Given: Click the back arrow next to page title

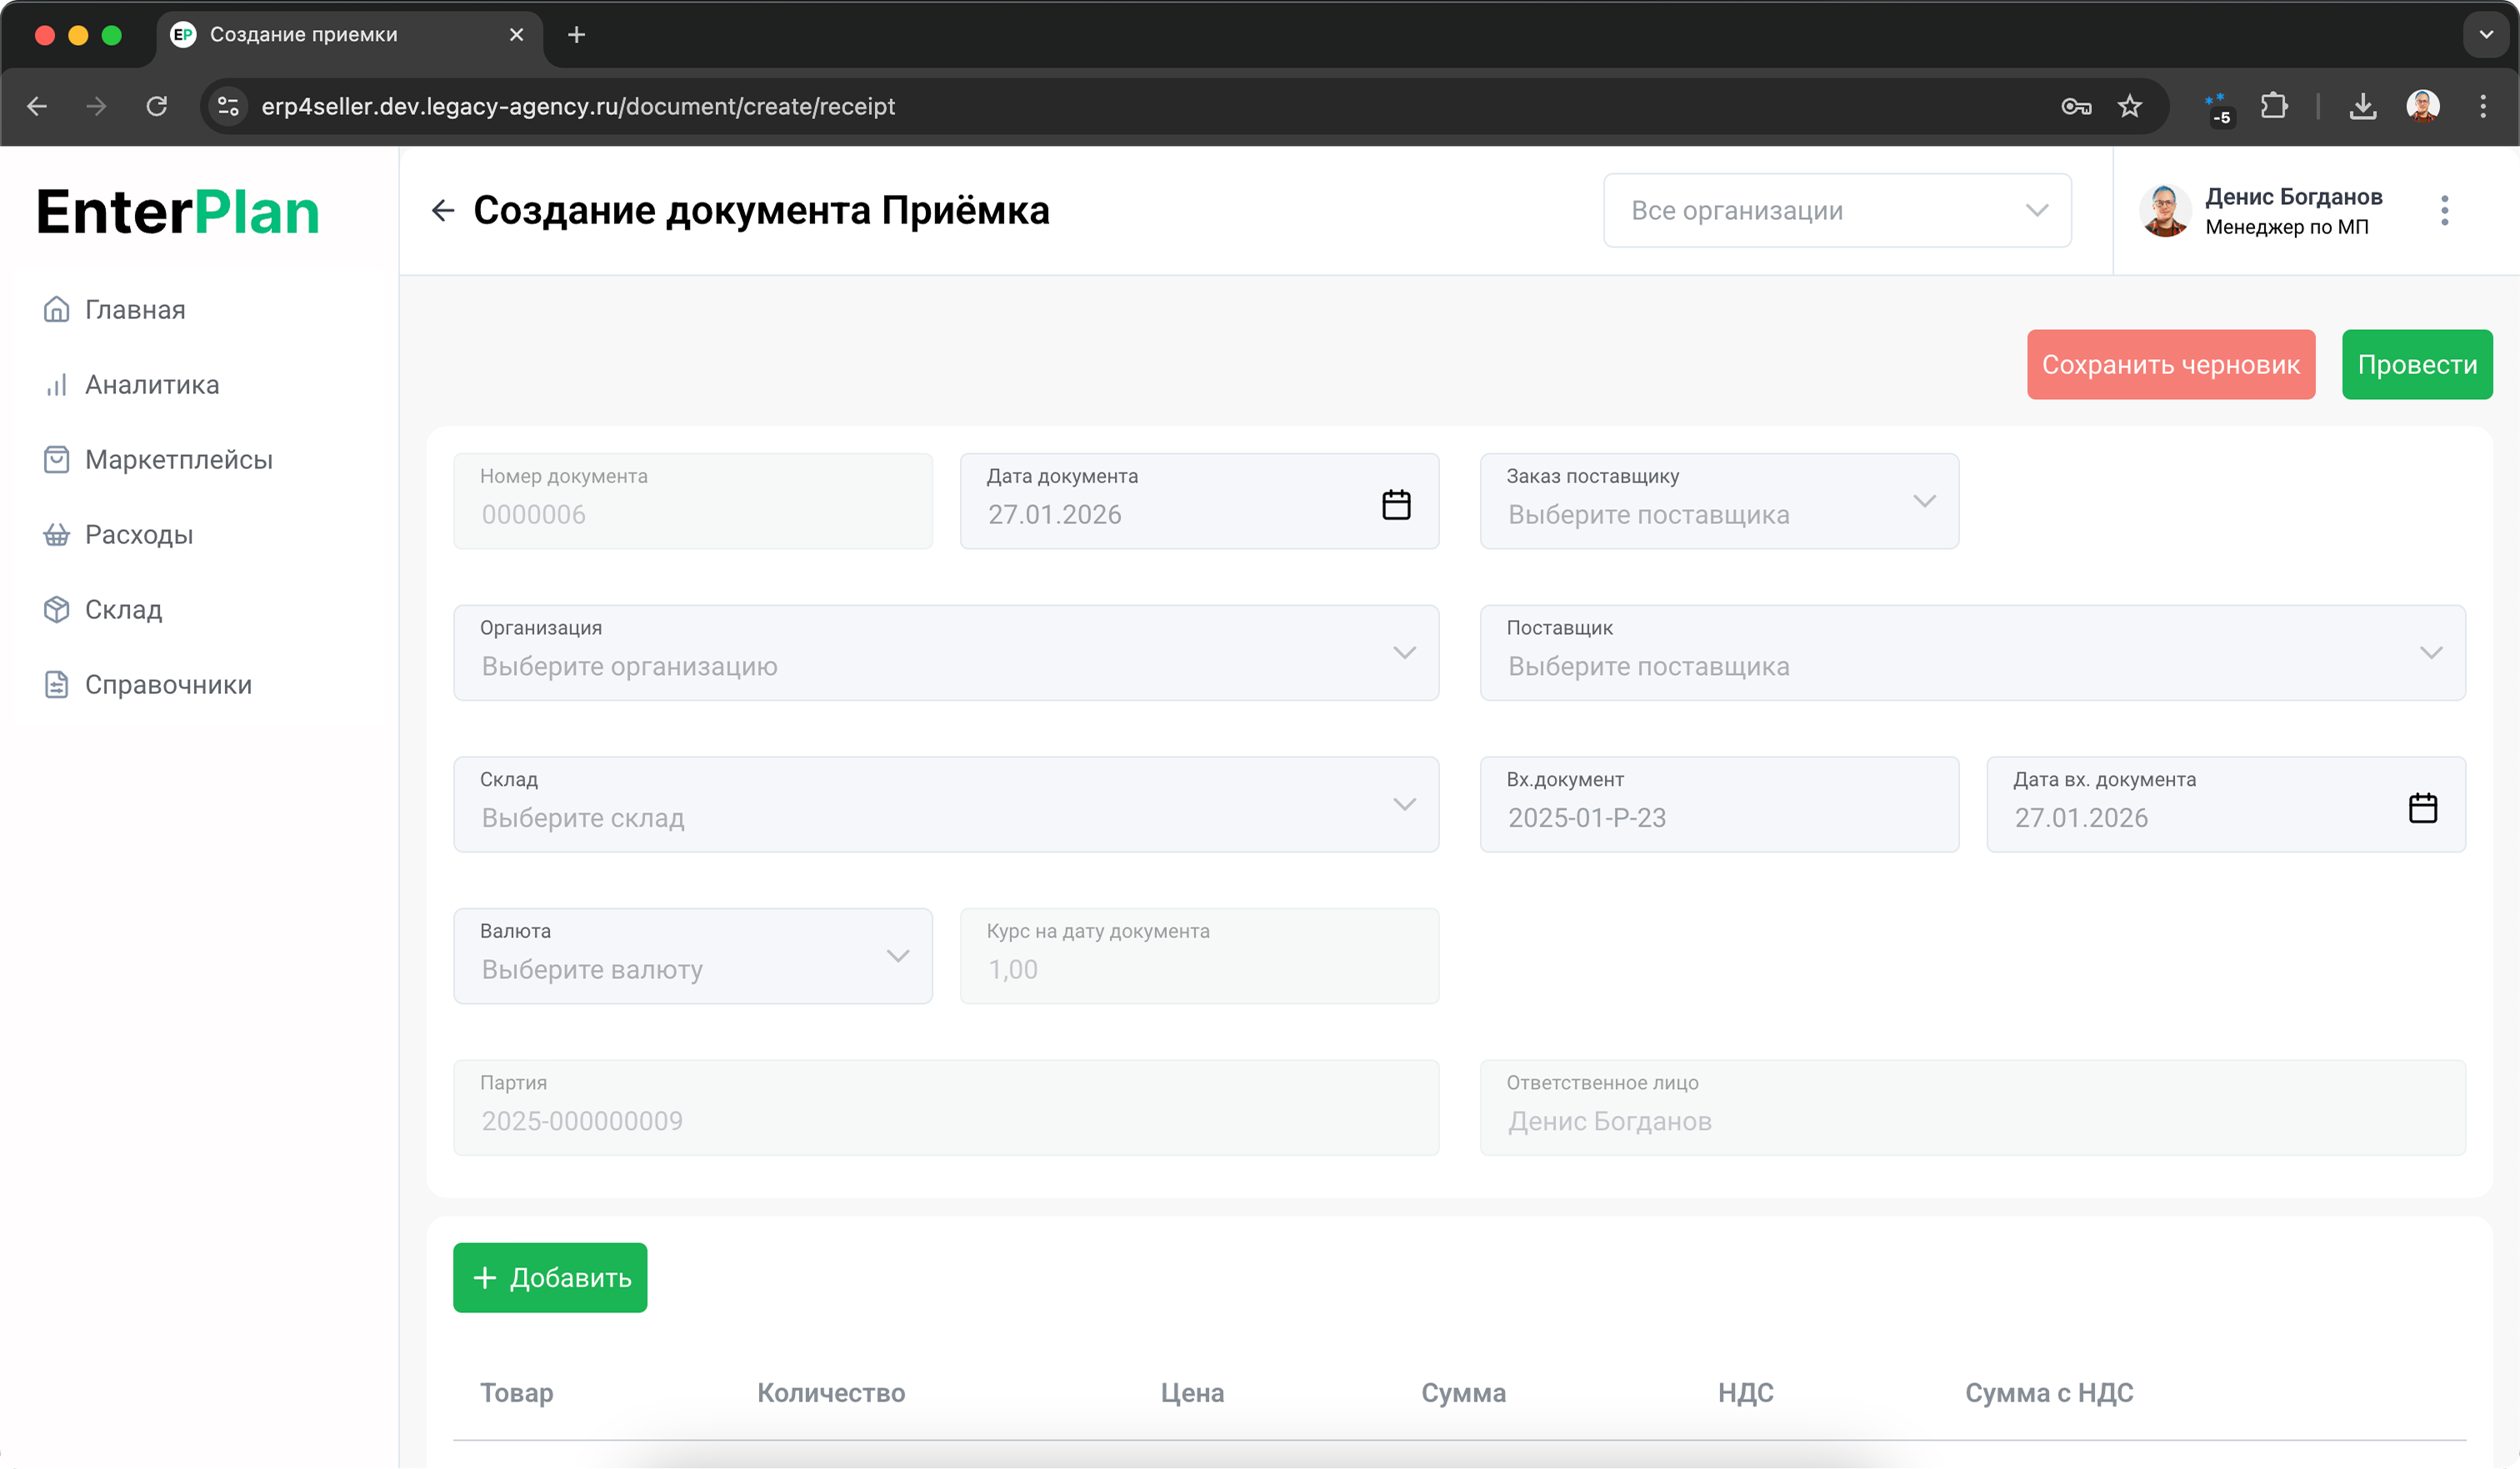Looking at the screenshot, I should 443,210.
